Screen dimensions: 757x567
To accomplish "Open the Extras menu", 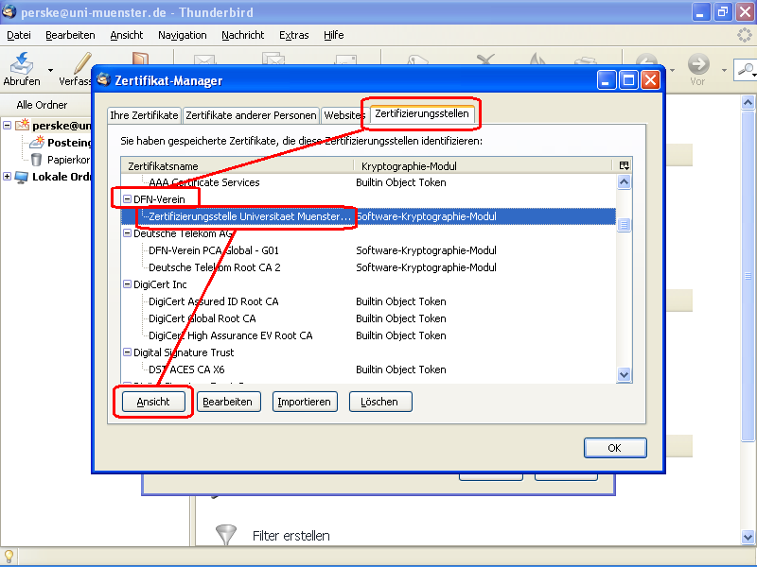I will [293, 35].
